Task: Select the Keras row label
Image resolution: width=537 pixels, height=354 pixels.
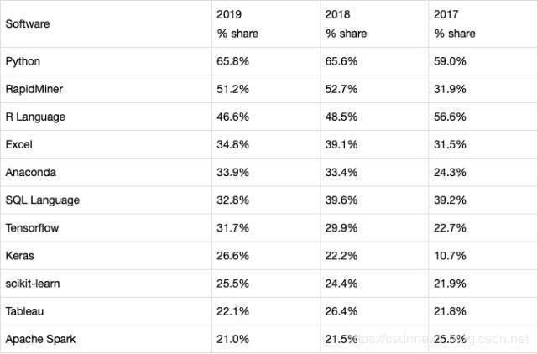Action: pyautogui.click(x=20, y=256)
